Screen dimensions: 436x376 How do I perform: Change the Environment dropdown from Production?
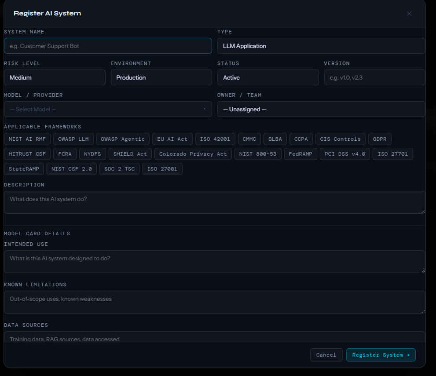tap(161, 77)
